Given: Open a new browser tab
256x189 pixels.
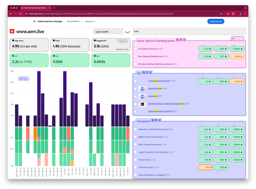Looking at the screenshot, I should coord(55,8).
